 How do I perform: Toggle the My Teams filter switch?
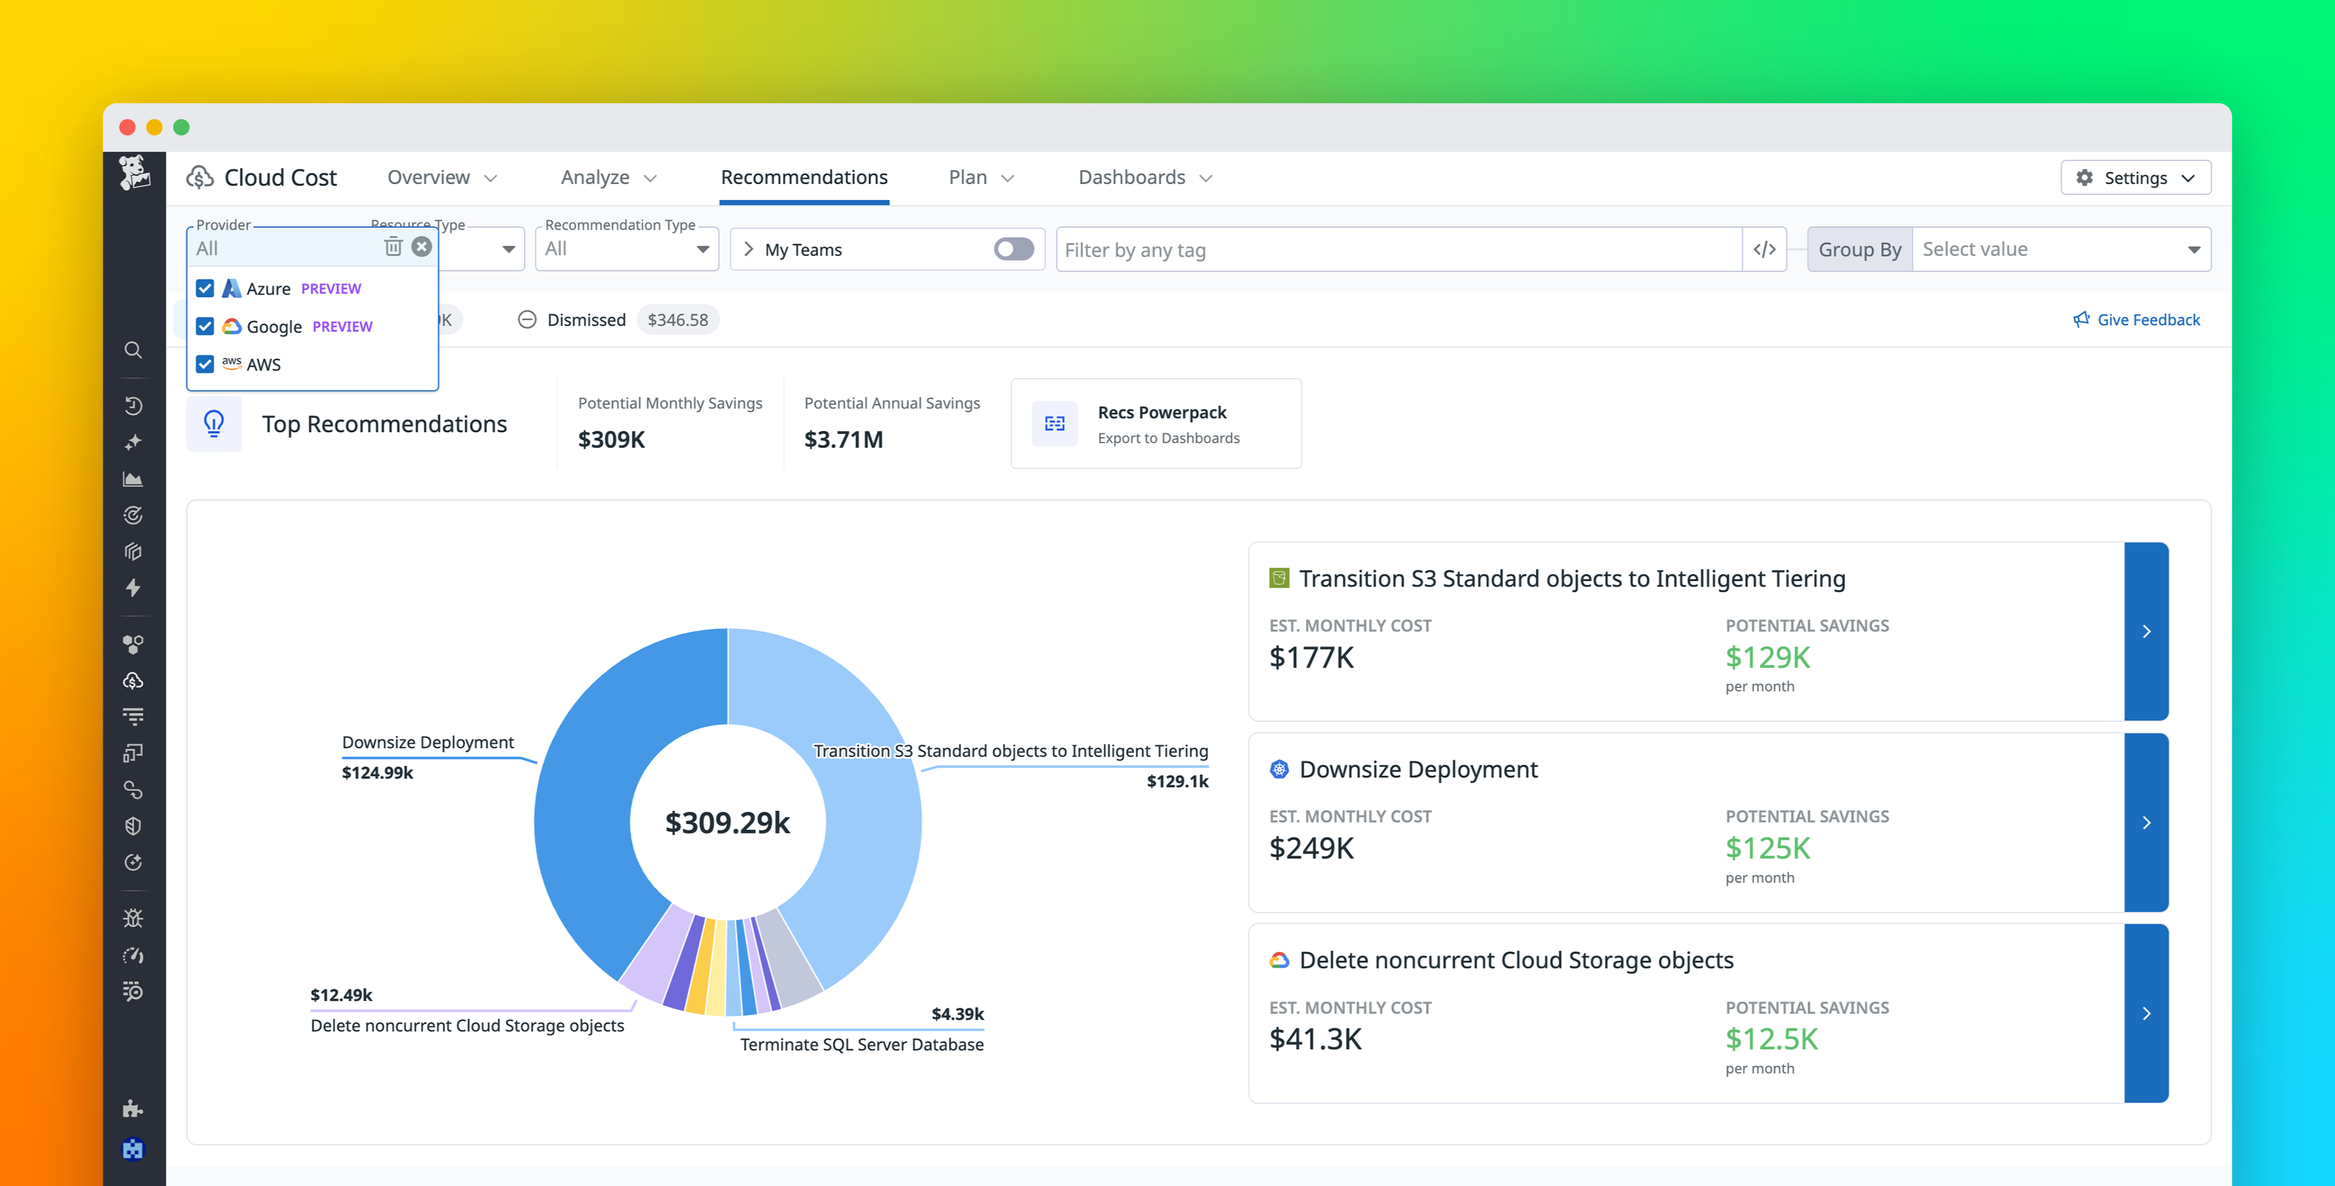(1014, 248)
